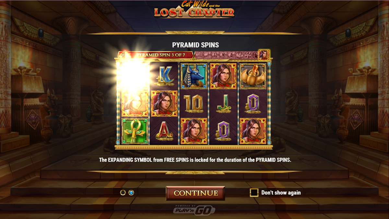Click the Pyramid Spin 3 of 7 banner

[x=156, y=55]
